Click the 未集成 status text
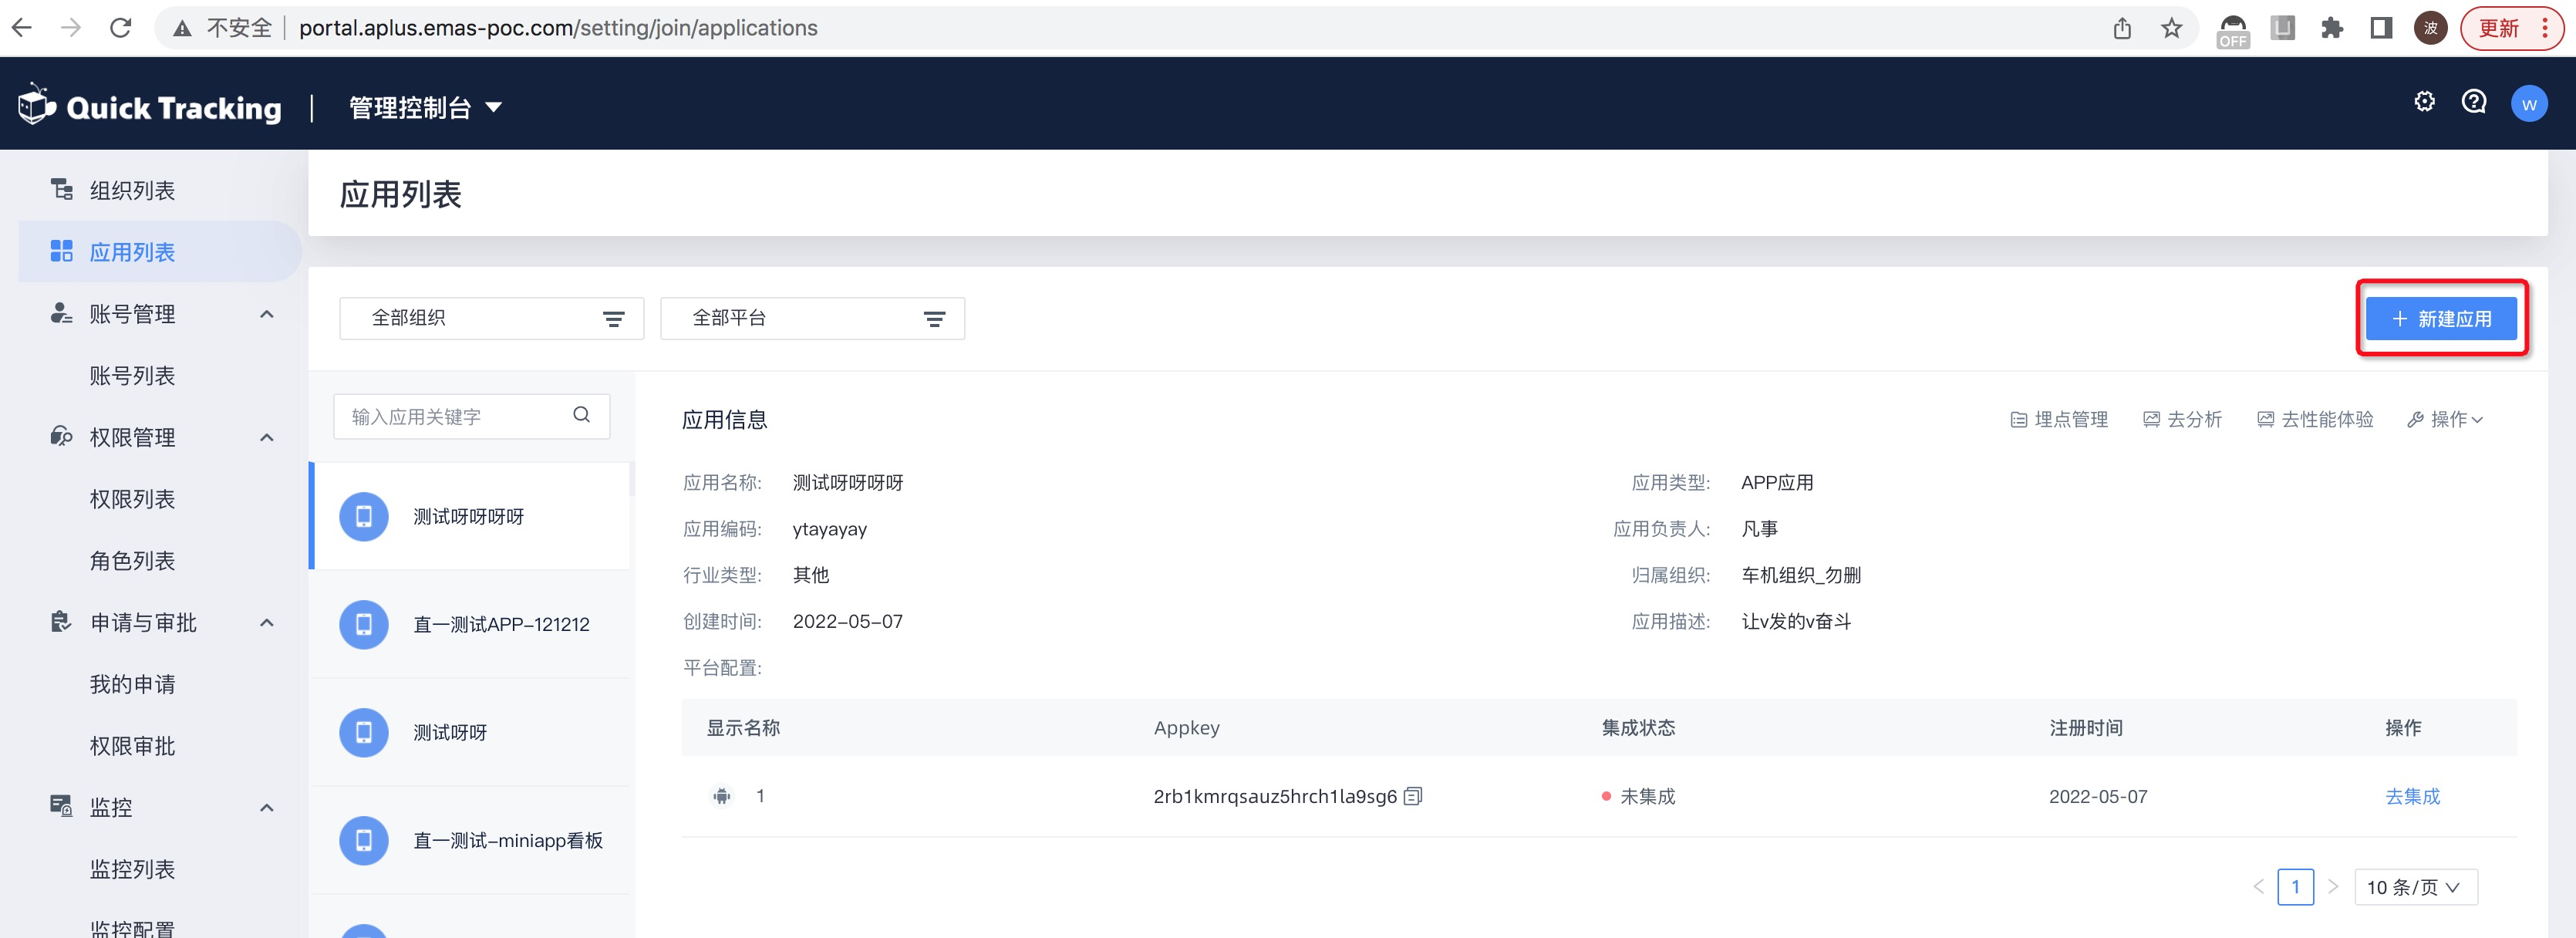2576x938 pixels. click(x=1647, y=796)
